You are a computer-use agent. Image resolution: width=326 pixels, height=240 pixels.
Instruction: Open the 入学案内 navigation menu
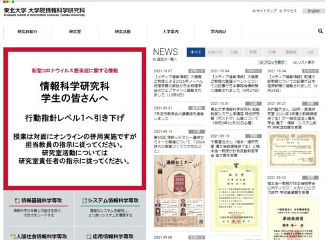tap(171, 32)
